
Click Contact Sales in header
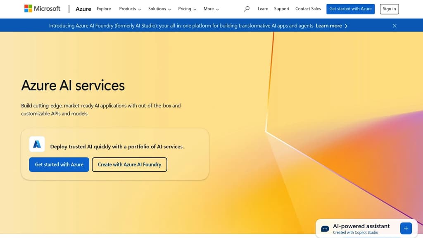pos(308,9)
